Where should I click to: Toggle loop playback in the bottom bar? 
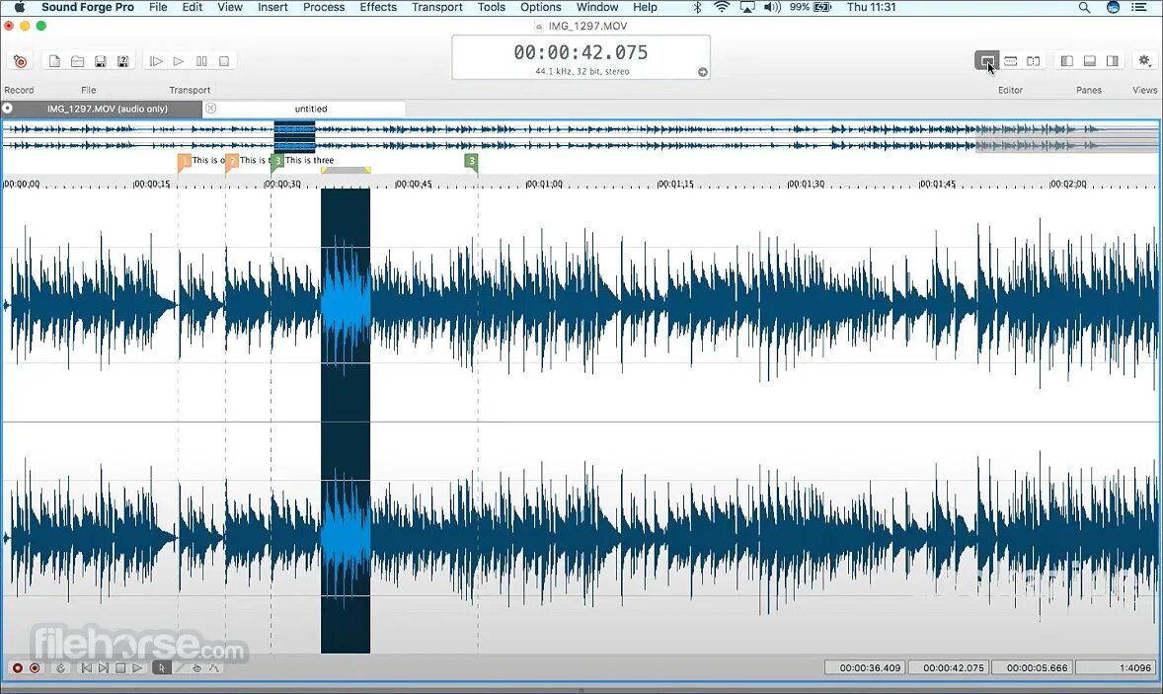tap(61, 668)
